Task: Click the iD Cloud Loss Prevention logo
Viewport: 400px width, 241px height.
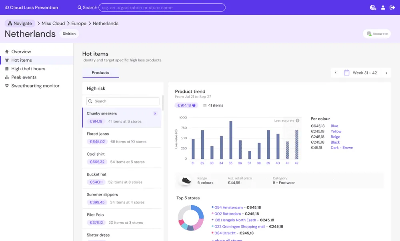Action: click(31, 8)
